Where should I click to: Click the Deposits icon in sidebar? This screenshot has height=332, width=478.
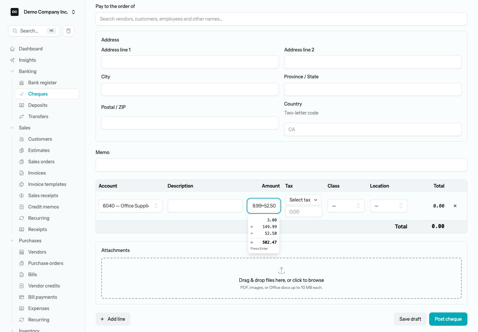[x=22, y=105]
